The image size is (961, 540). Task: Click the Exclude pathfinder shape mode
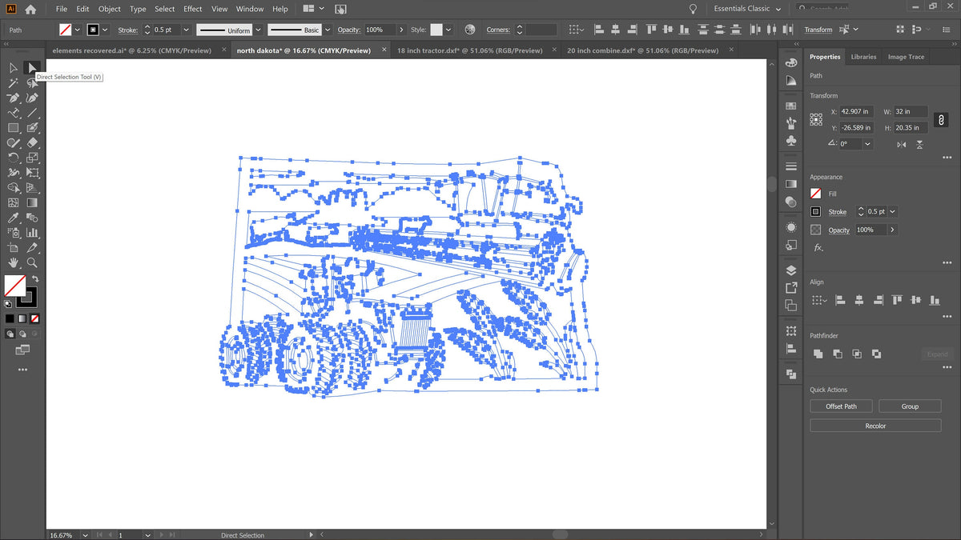[x=876, y=354]
